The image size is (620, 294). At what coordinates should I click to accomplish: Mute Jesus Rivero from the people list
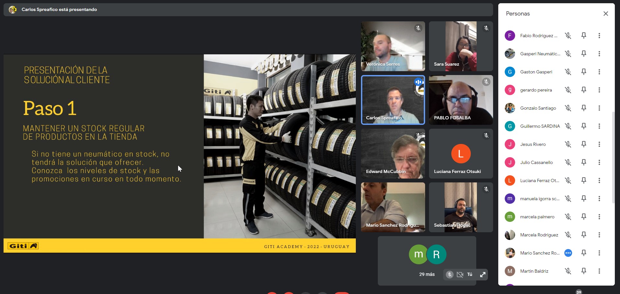point(568,144)
